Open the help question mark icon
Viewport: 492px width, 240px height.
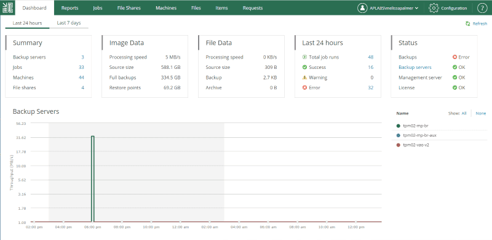pos(482,8)
